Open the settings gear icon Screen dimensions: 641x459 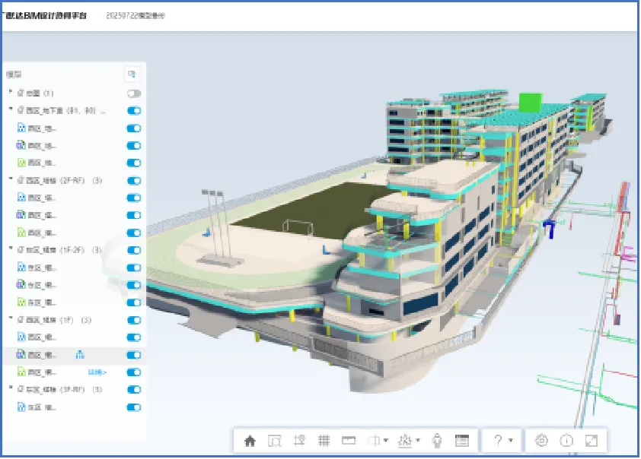tap(542, 441)
